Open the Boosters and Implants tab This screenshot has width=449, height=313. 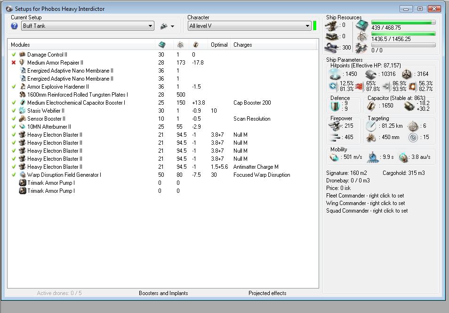click(x=163, y=293)
